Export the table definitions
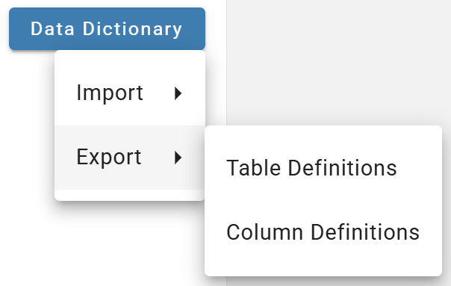Image resolution: width=451 pixels, height=286 pixels. pyautogui.click(x=323, y=168)
